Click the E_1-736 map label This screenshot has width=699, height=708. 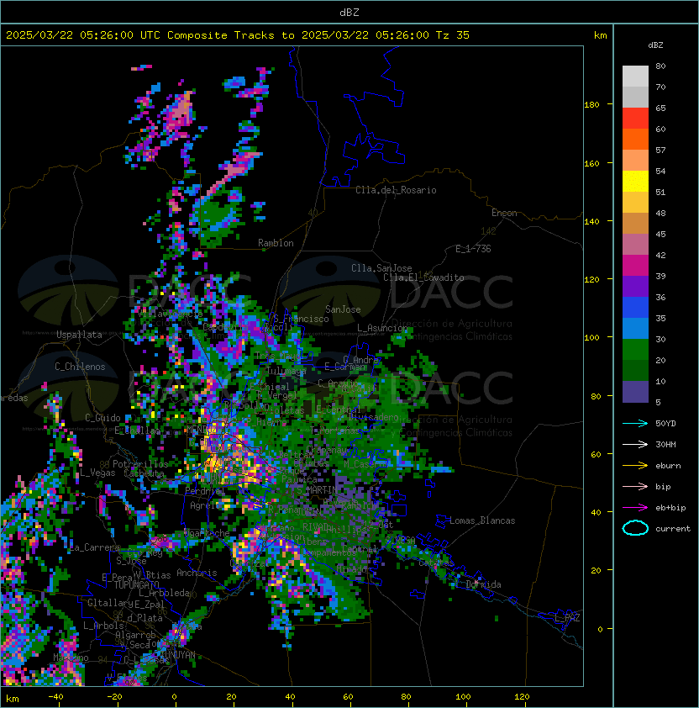tap(473, 248)
